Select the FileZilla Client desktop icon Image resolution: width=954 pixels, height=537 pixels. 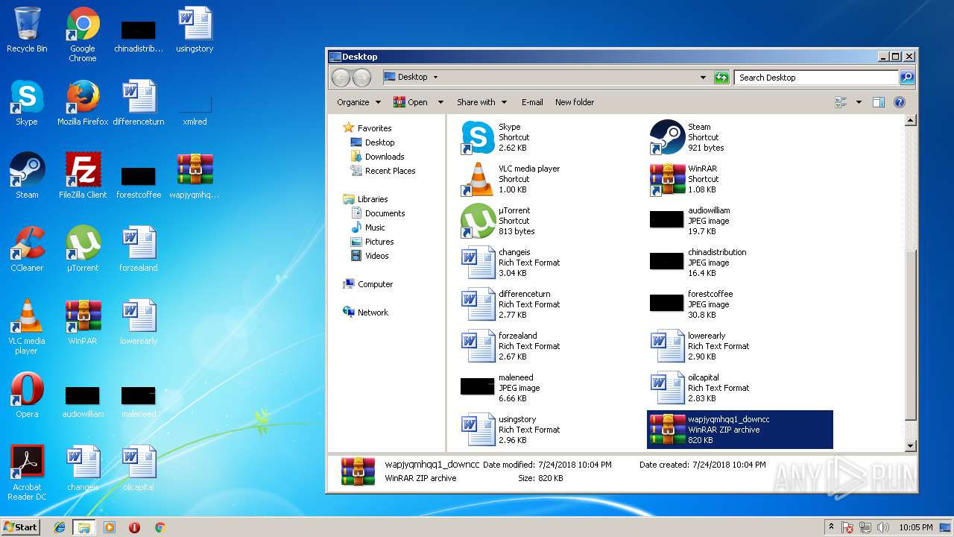83,177
